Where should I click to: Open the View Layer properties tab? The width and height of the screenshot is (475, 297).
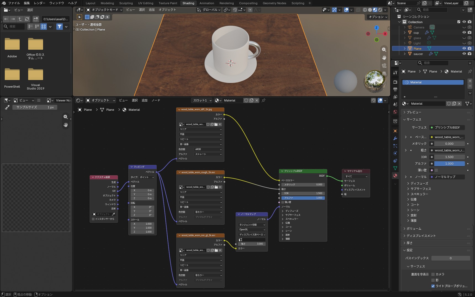pyautogui.click(x=395, y=97)
